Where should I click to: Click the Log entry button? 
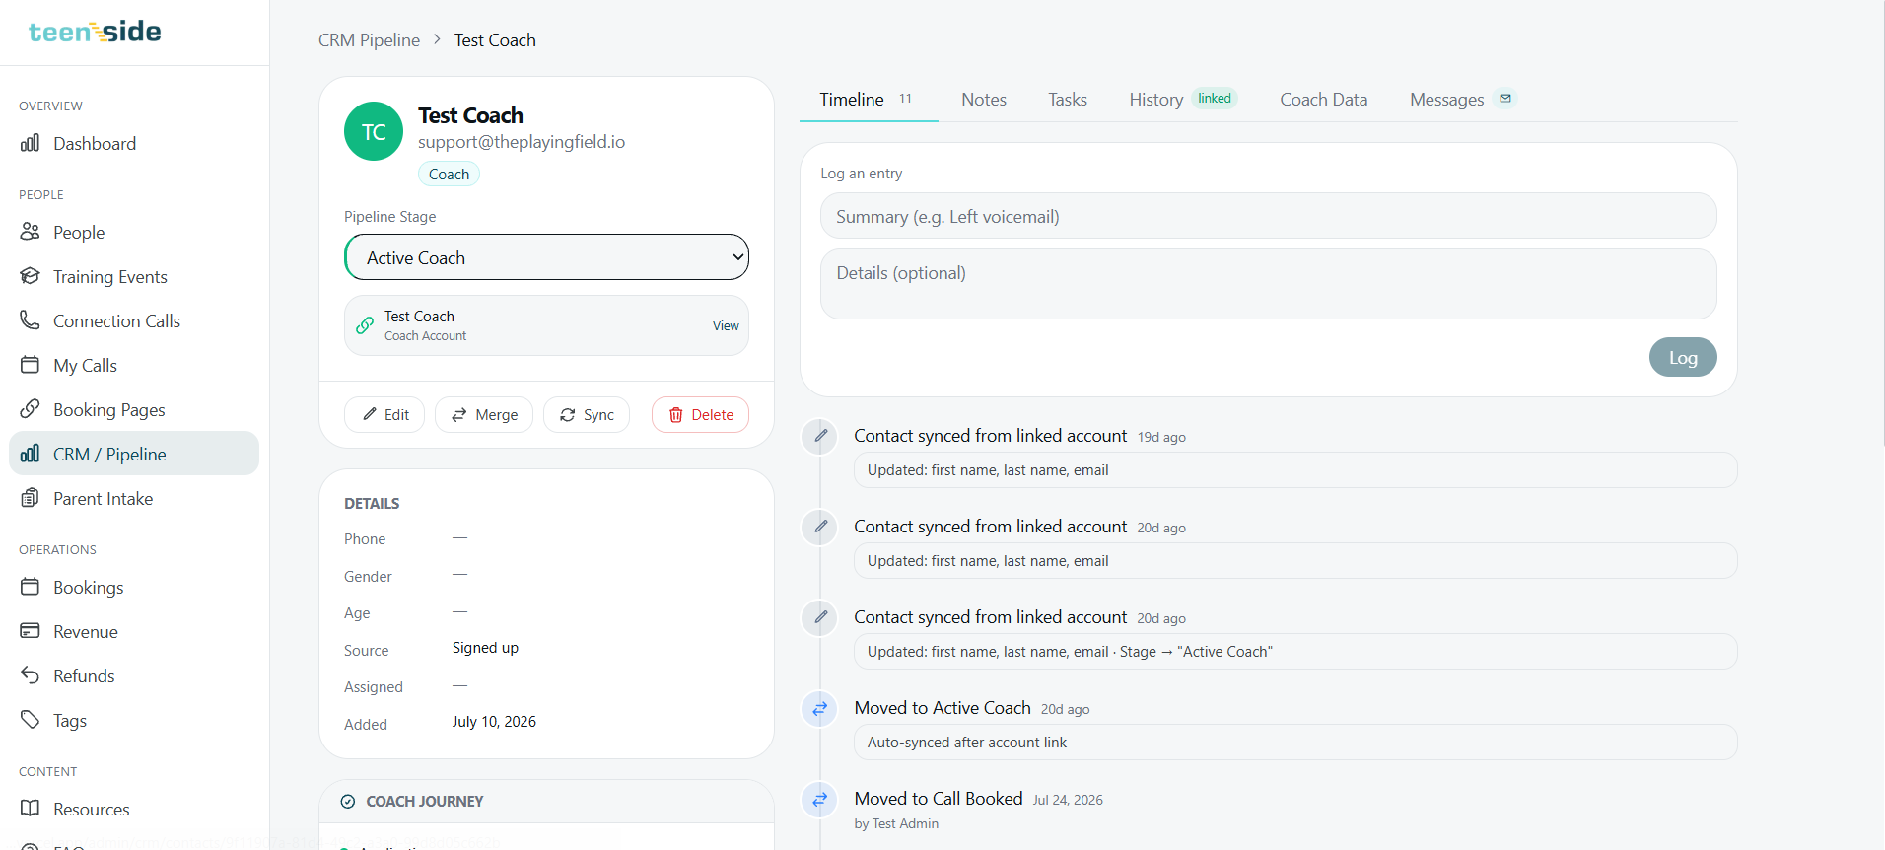click(1683, 357)
